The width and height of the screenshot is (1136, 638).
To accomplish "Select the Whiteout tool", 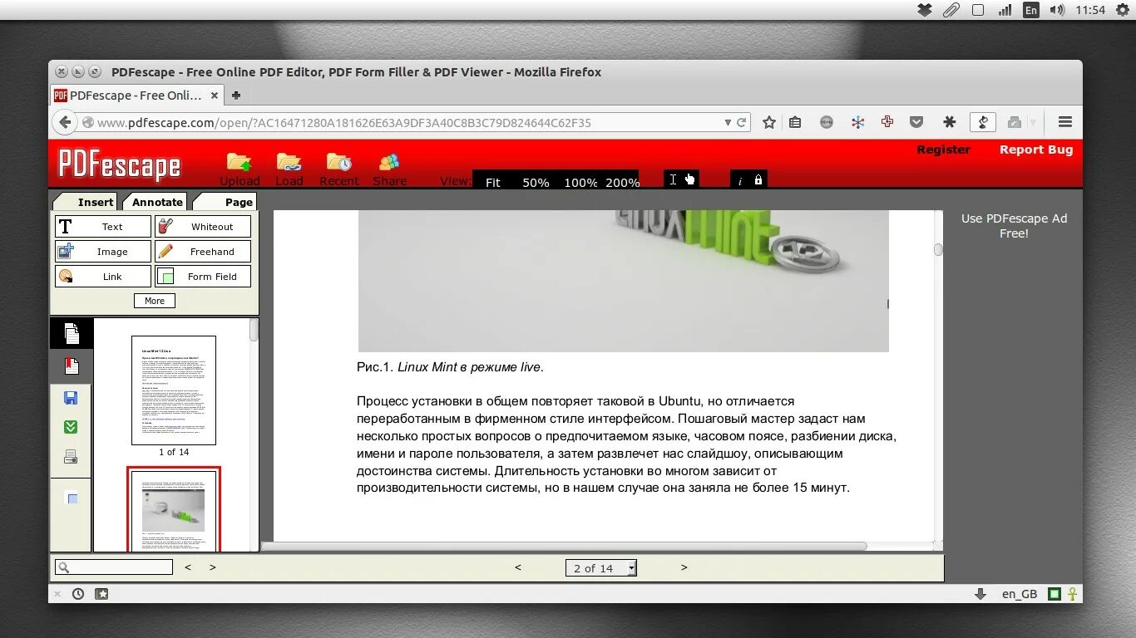I will point(203,227).
